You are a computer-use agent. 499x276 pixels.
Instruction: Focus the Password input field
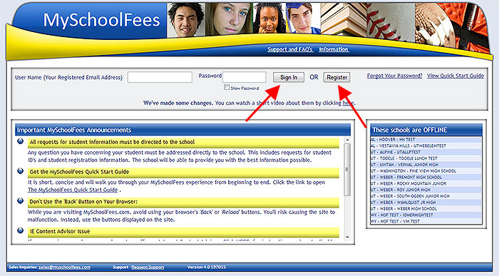coord(244,77)
